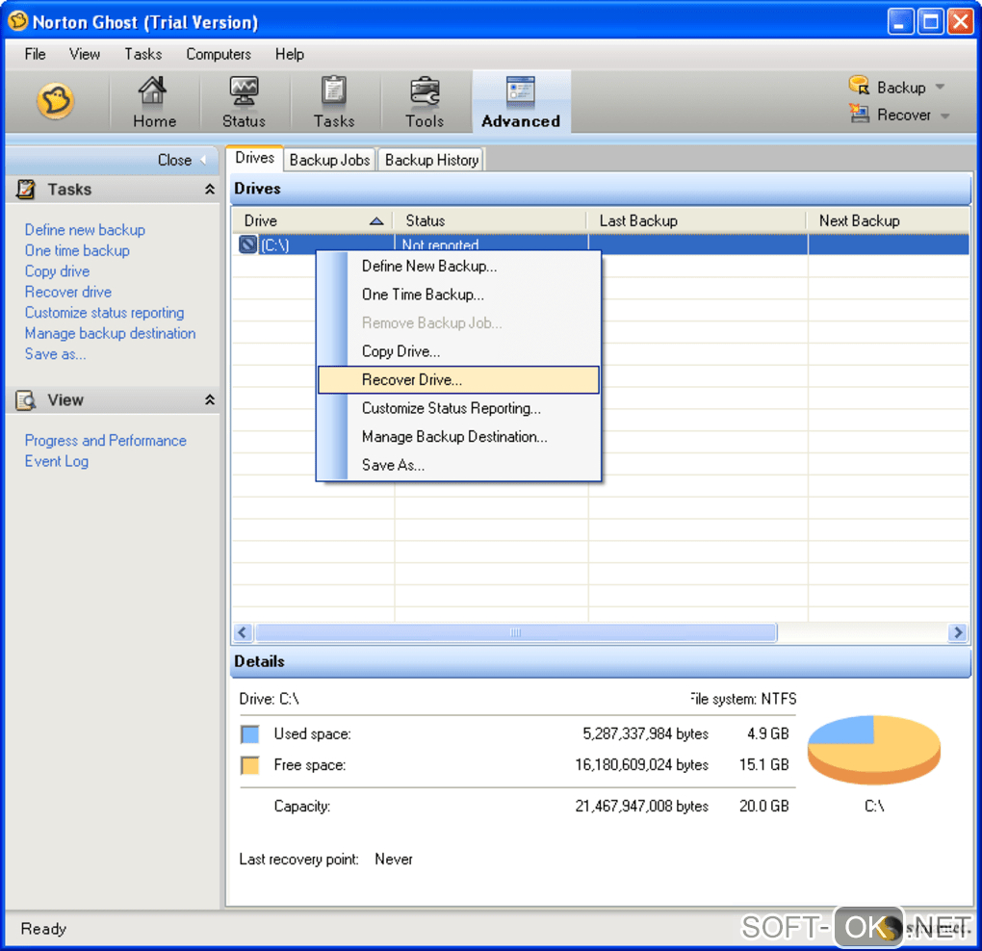The height and width of the screenshot is (951, 982).
Task: Click the Recover icon at top right
Action: [x=859, y=114]
